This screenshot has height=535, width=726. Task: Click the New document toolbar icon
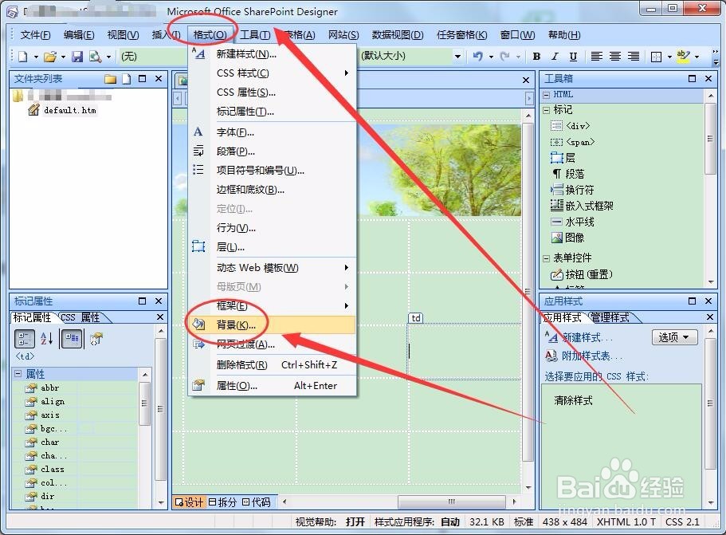click(x=22, y=57)
